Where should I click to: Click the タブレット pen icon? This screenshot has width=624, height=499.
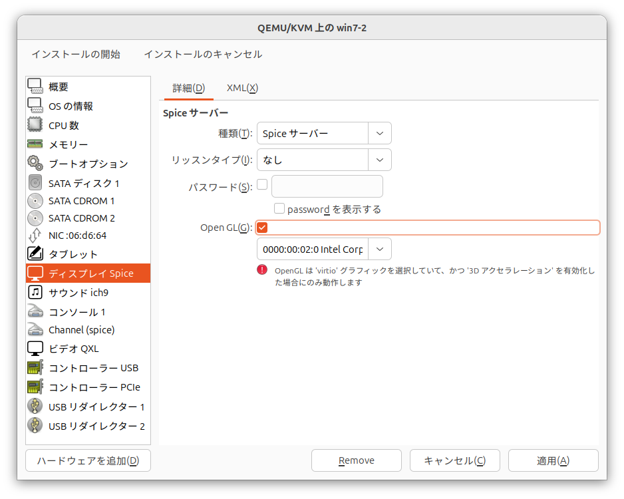click(x=35, y=253)
